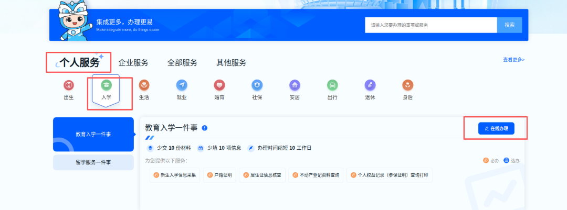Switch to the 全部服务 tab
This screenshot has width=567, height=210.
tap(182, 63)
